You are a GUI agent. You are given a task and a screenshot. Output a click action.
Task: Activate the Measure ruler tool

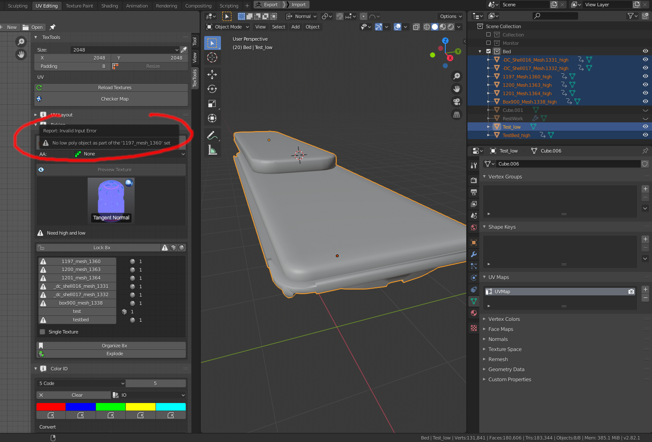(212, 150)
